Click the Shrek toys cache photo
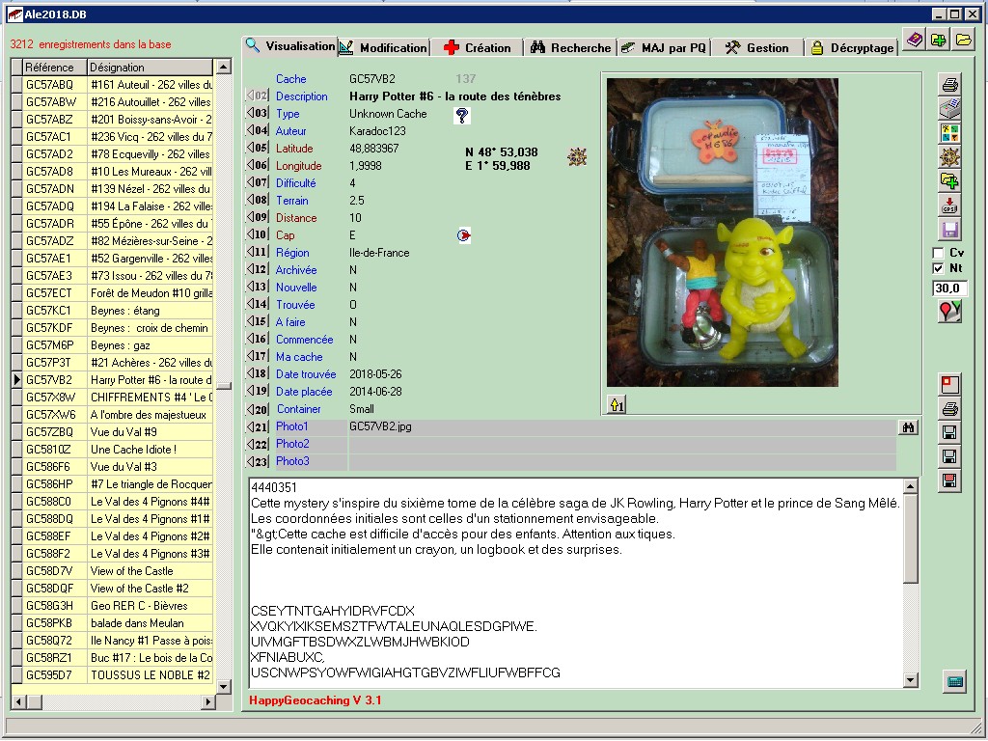Screen dimensions: 988x741 tap(722, 233)
